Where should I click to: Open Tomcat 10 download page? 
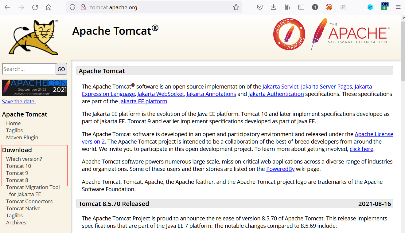pos(18,166)
